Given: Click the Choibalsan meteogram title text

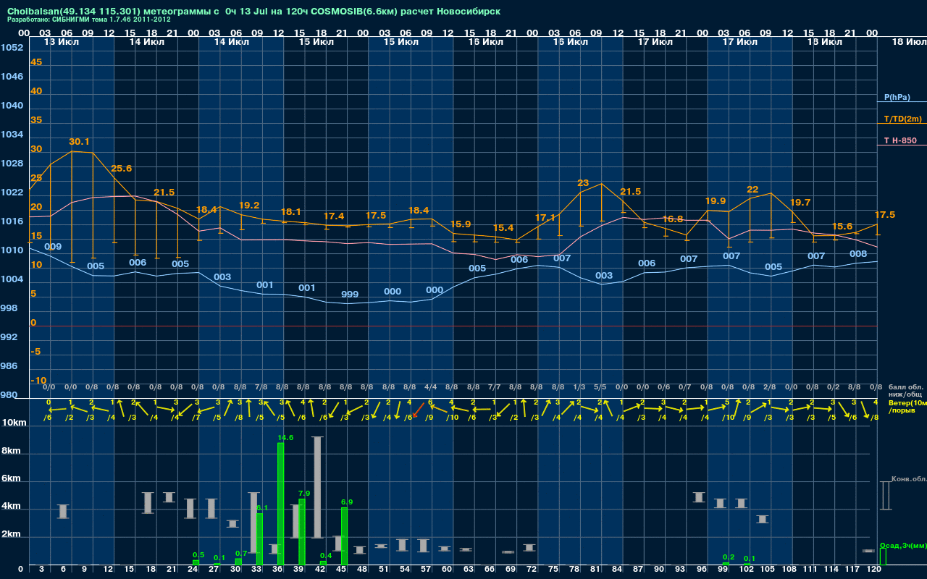Looking at the screenshot, I should point(253,12).
